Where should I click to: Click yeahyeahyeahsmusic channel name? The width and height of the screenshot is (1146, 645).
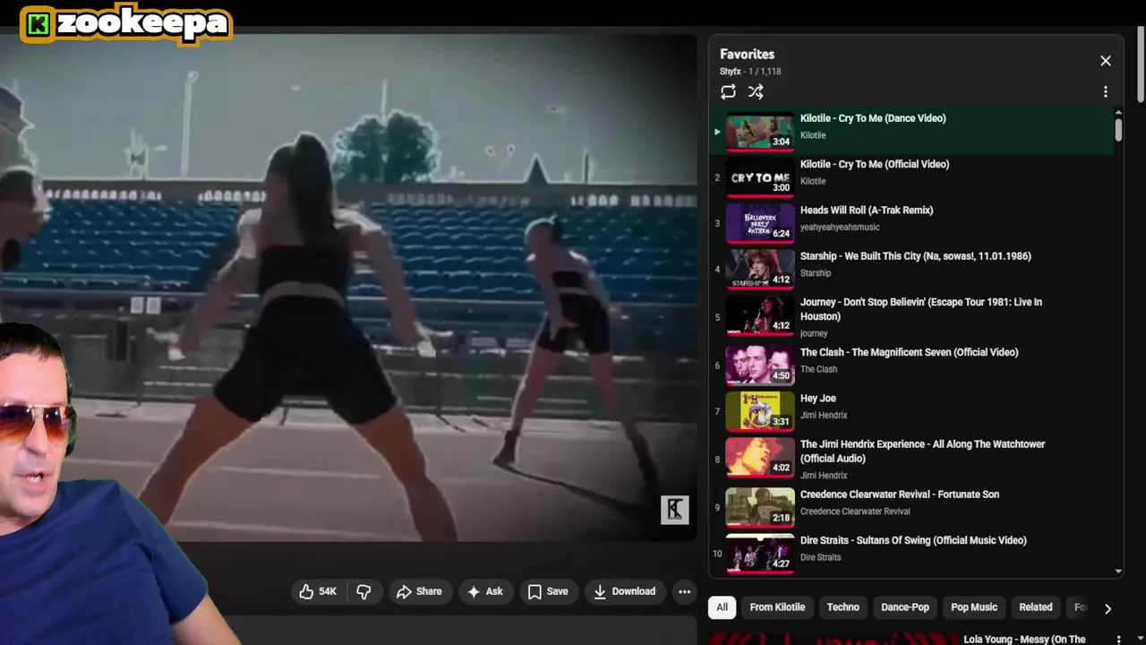coord(840,228)
